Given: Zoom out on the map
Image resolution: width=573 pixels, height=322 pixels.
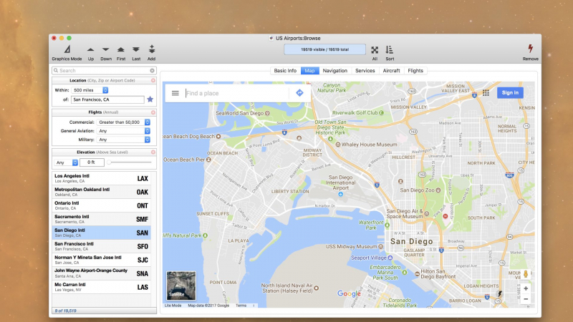Looking at the screenshot, I should [526, 299].
